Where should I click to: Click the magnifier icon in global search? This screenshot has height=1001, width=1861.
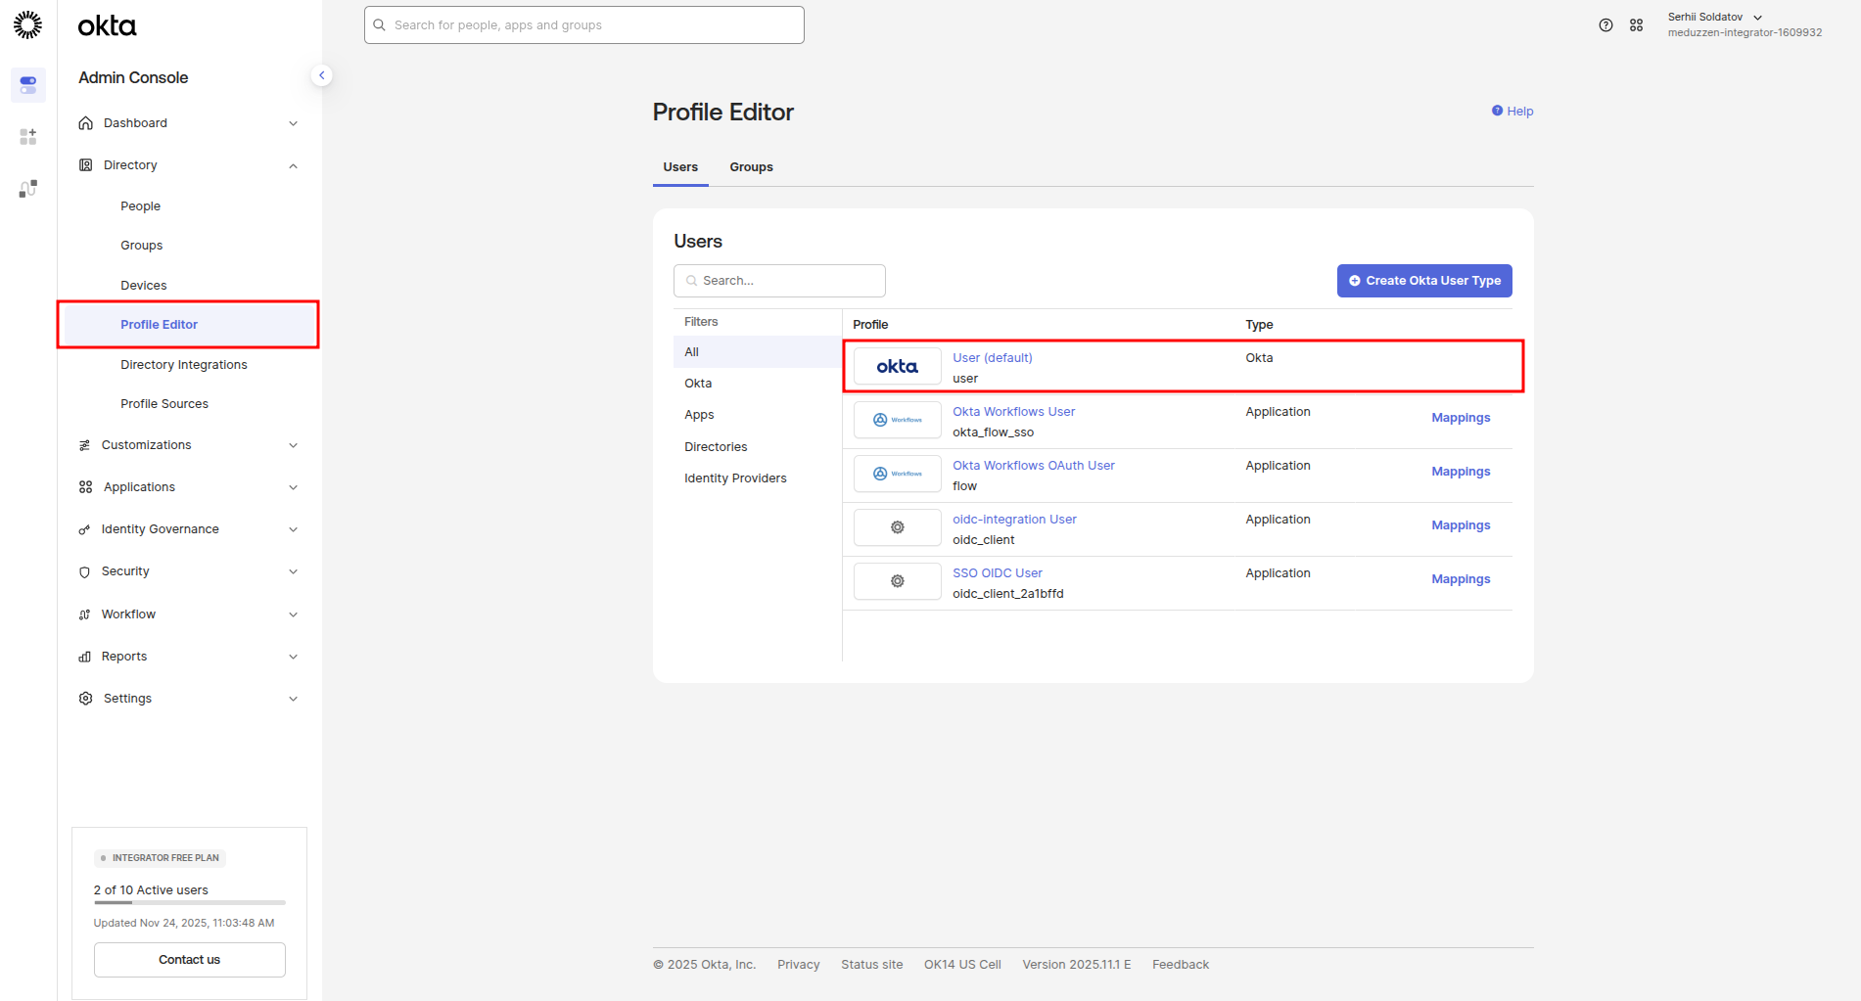coord(380,25)
